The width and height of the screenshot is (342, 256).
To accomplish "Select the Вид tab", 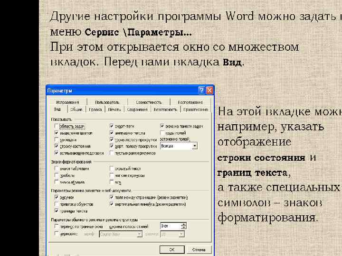I will click(x=57, y=110).
